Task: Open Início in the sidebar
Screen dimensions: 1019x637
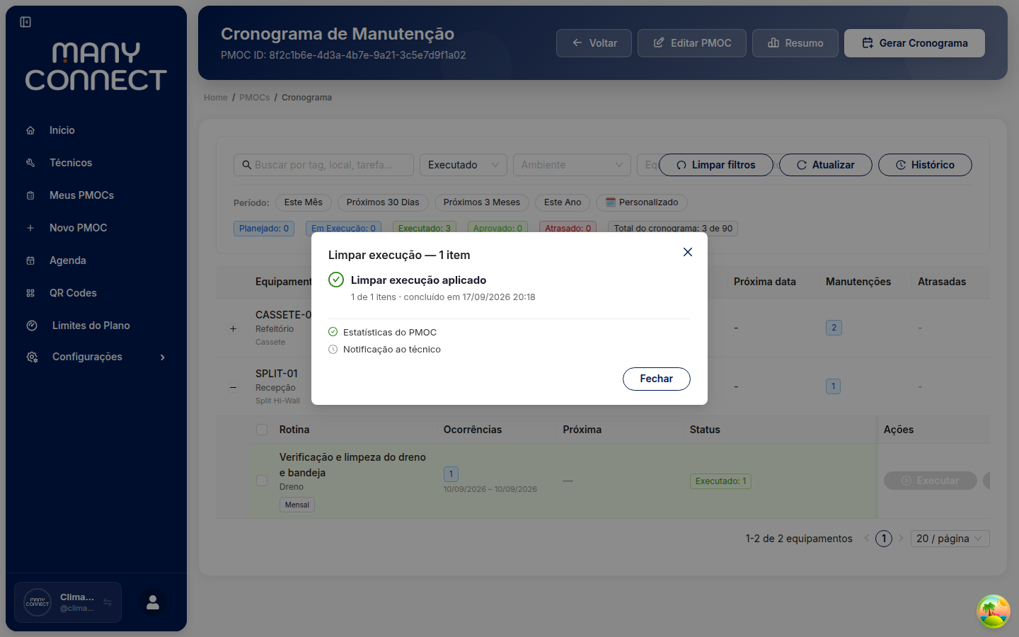Action: tap(62, 130)
